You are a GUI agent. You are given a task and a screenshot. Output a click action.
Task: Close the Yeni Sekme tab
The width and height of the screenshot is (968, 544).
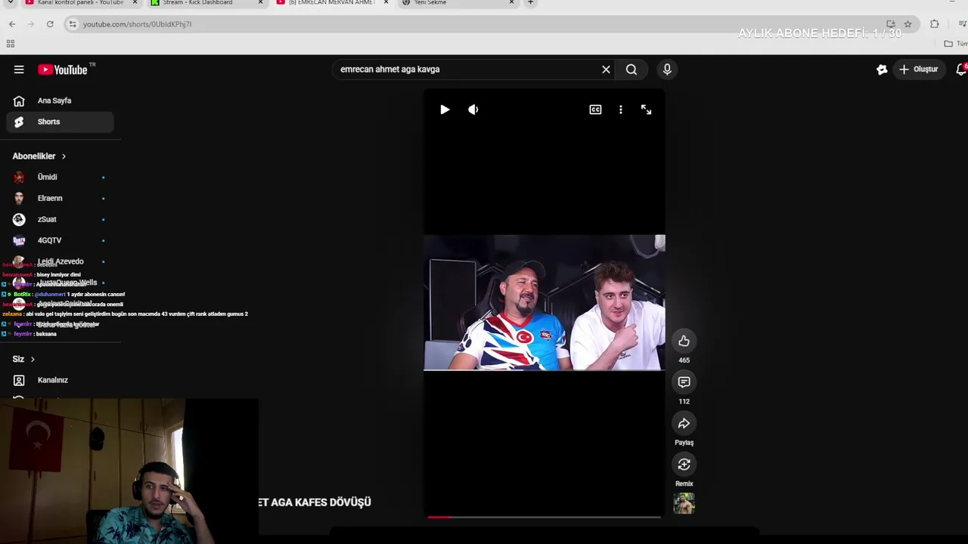click(511, 3)
